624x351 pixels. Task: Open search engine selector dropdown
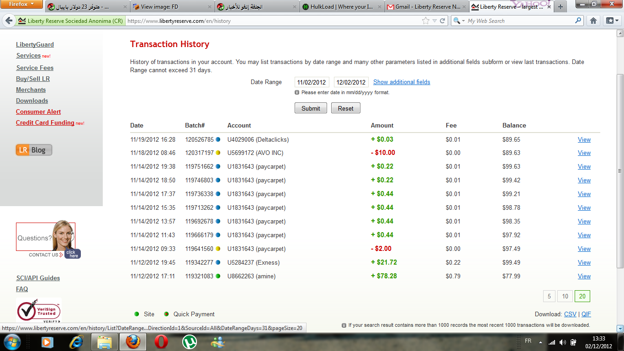[x=459, y=21]
